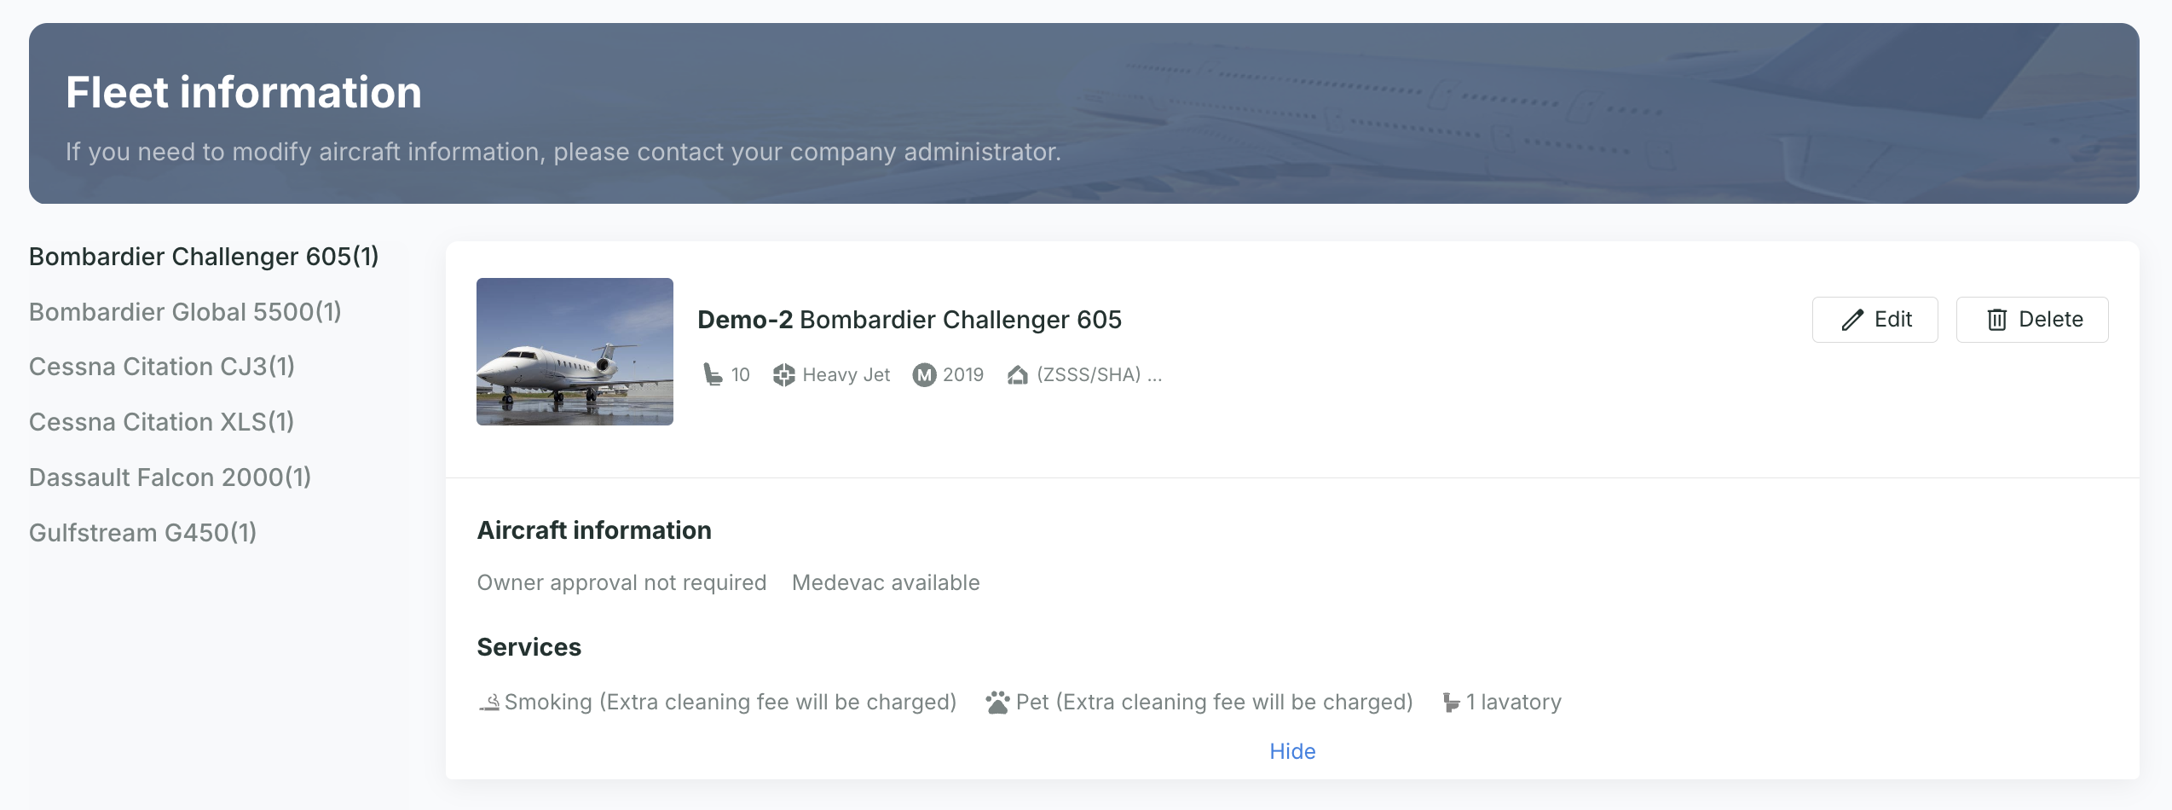Click the Heavy Jet label
This screenshot has width=2172, height=810.
point(846,374)
